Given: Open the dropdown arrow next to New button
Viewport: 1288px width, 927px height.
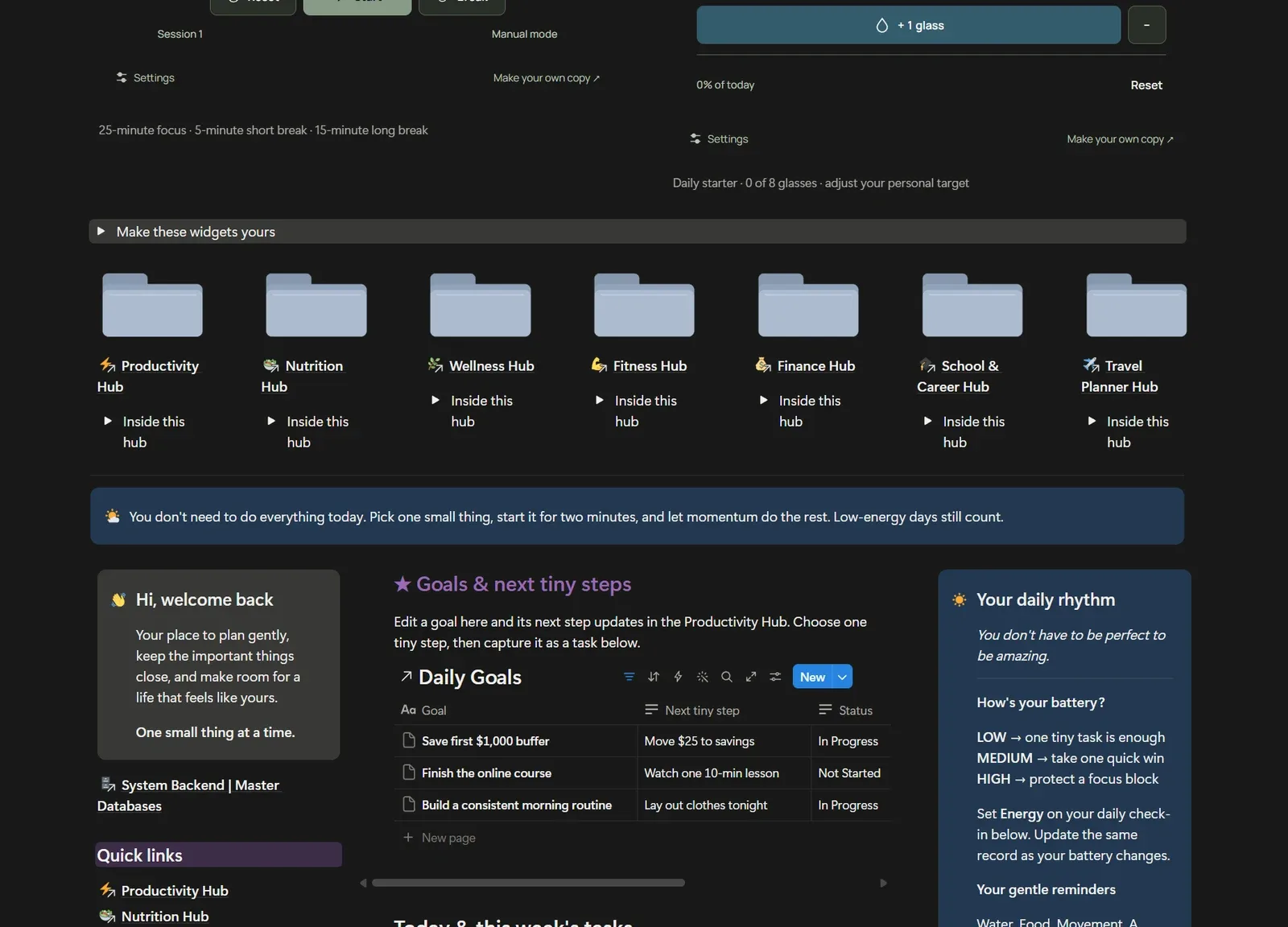Looking at the screenshot, I should 843,677.
